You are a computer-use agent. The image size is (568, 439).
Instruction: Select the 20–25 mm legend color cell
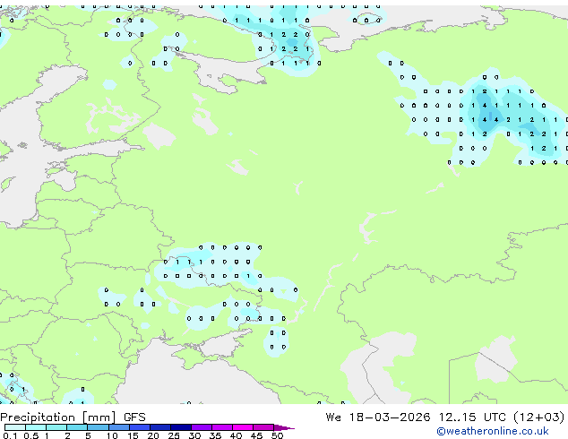point(160,427)
